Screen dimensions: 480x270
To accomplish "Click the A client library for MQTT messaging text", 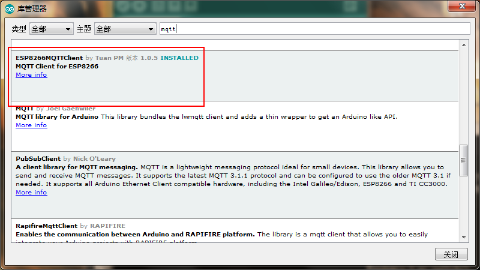I will 77,167.
